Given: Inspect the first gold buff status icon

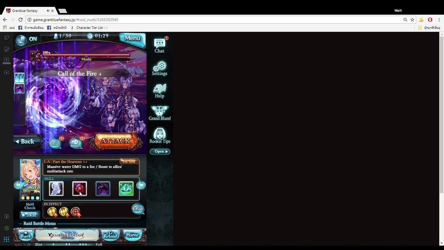Looking at the screenshot, I should pyautogui.click(x=52, y=211).
